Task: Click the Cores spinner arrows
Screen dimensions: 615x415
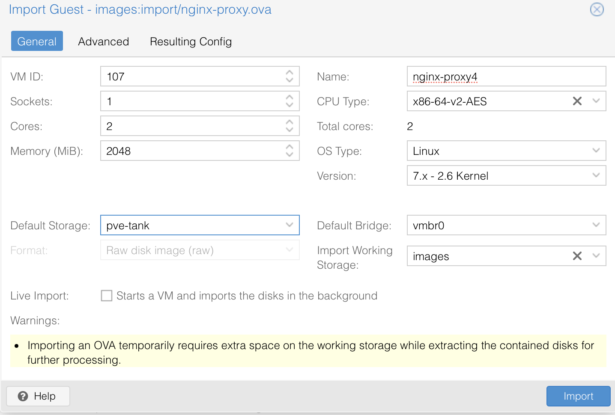Action: pos(290,126)
